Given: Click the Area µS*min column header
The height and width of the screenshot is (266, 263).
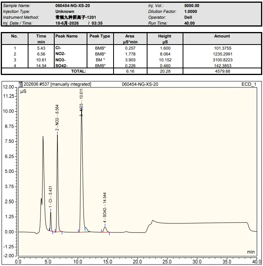Looking at the screenshot, I should 130,39.
